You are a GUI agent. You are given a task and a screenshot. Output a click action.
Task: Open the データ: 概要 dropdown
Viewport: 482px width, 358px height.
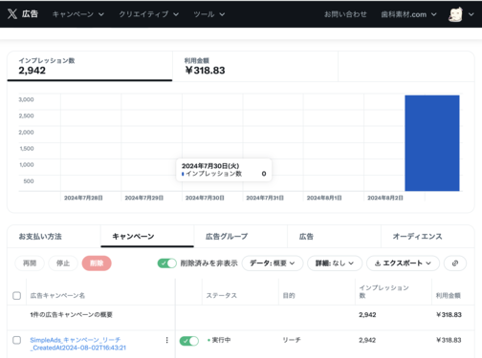[273, 263]
